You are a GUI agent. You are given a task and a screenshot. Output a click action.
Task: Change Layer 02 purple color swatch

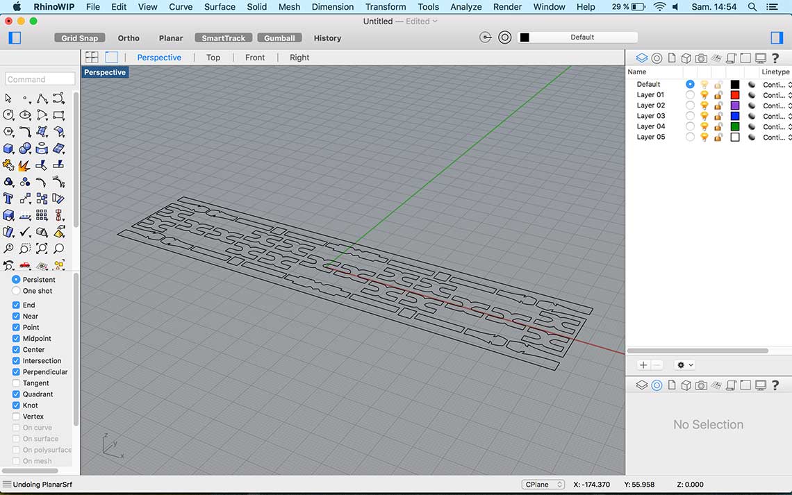[x=735, y=106]
